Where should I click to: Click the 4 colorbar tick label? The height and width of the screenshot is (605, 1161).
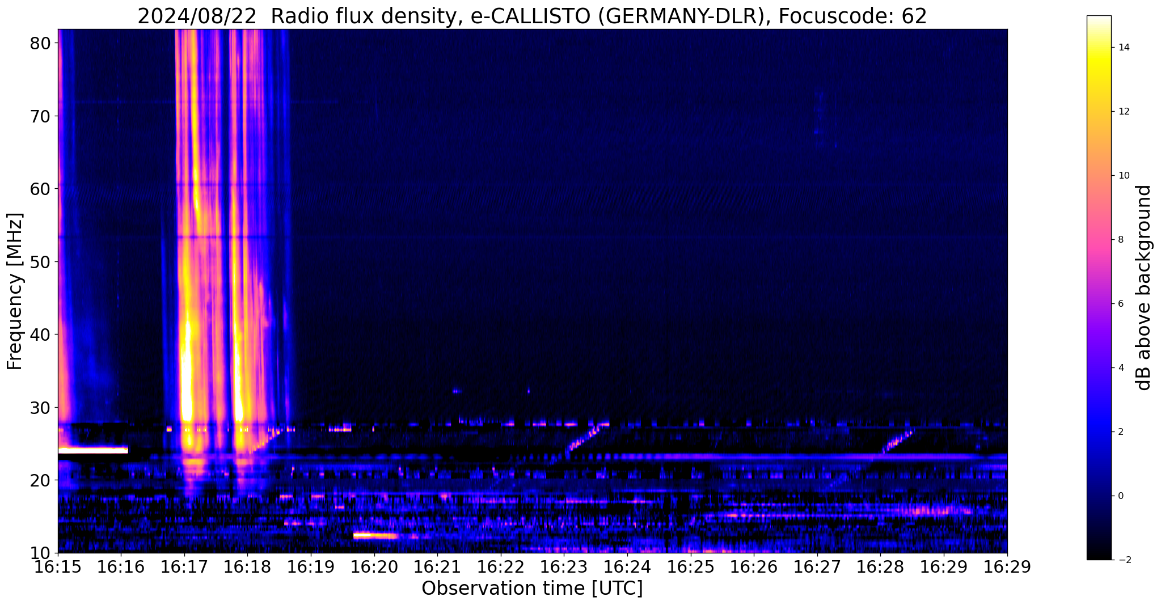pos(1120,367)
